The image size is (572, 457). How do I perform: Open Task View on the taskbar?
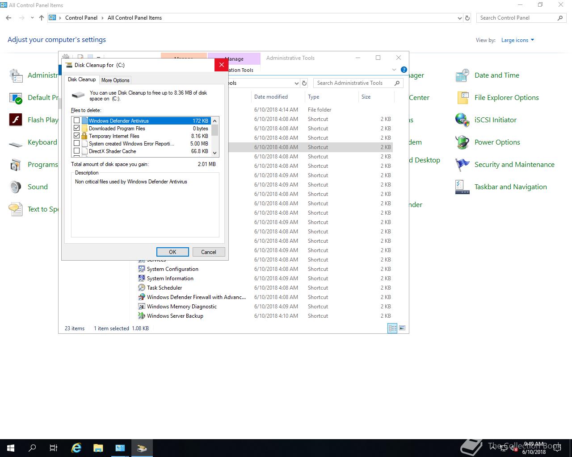pyautogui.click(x=54, y=448)
